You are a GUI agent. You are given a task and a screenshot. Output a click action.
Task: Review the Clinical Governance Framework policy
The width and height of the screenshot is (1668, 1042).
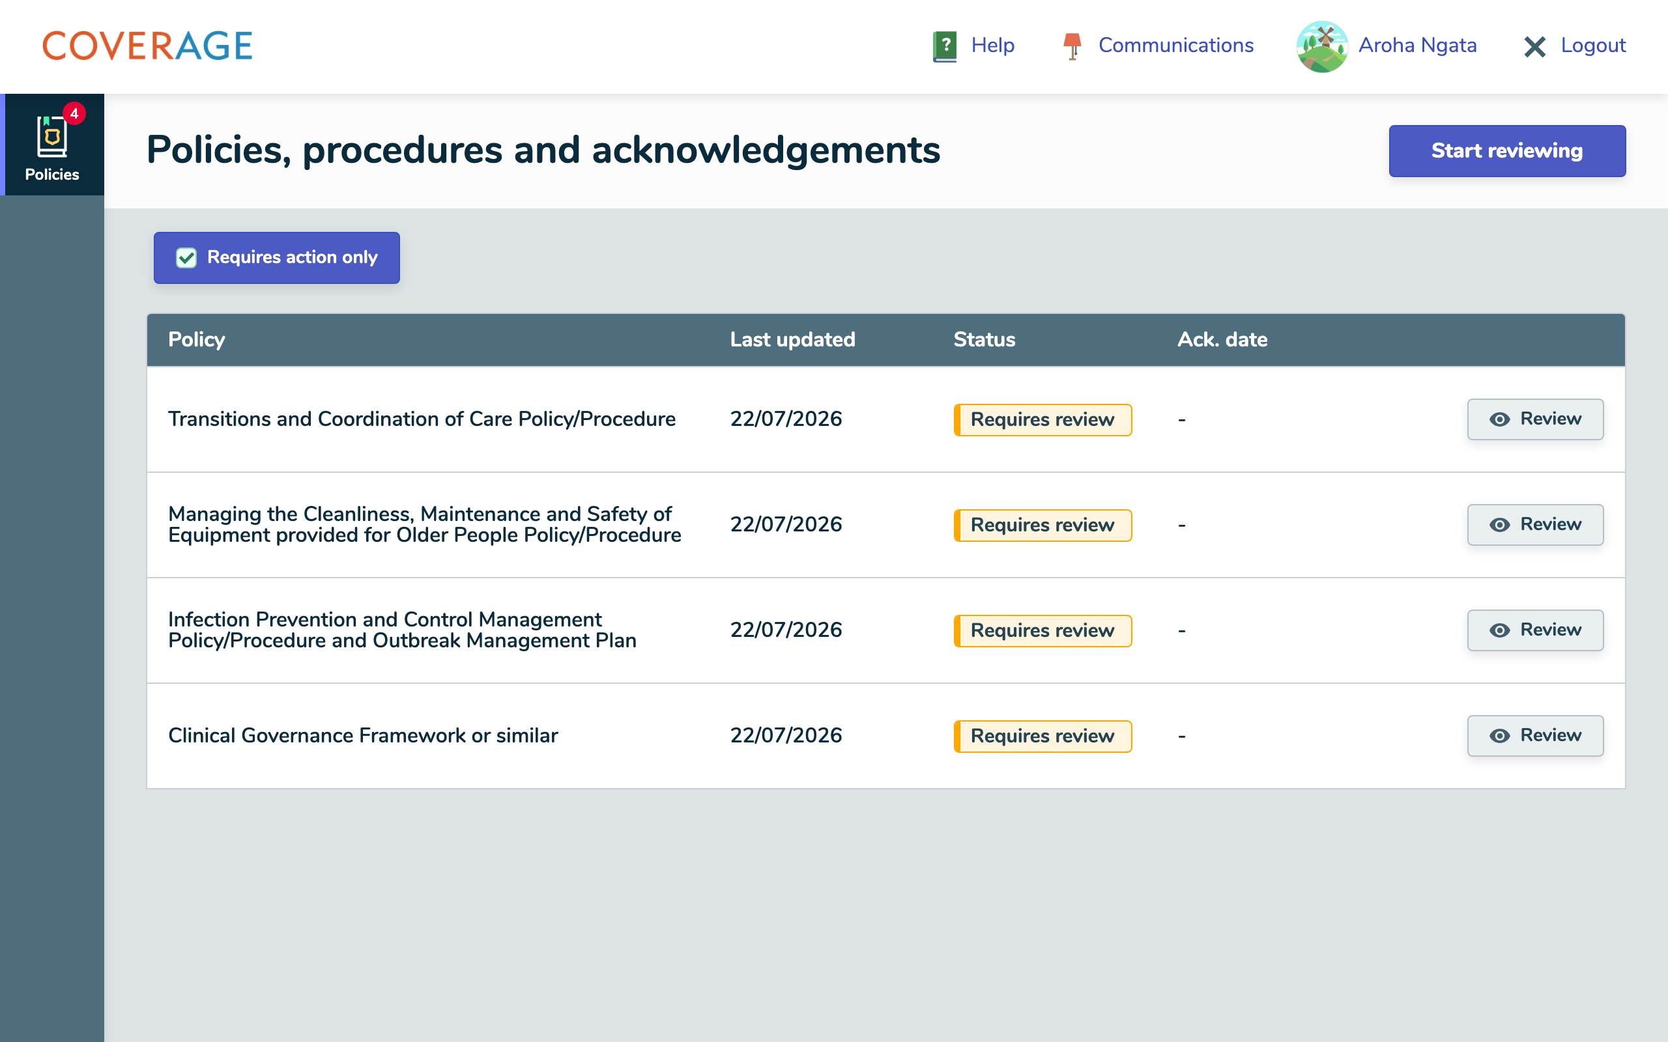[x=1535, y=735]
